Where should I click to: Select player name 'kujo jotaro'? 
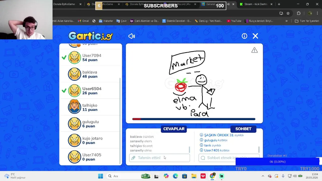(92, 138)
